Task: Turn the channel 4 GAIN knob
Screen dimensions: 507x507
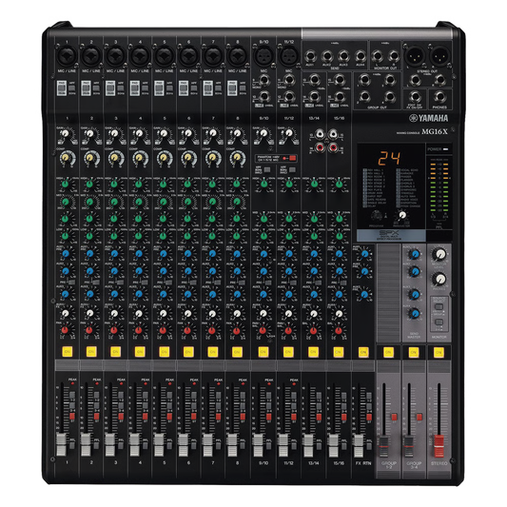Action: point(139,133)
